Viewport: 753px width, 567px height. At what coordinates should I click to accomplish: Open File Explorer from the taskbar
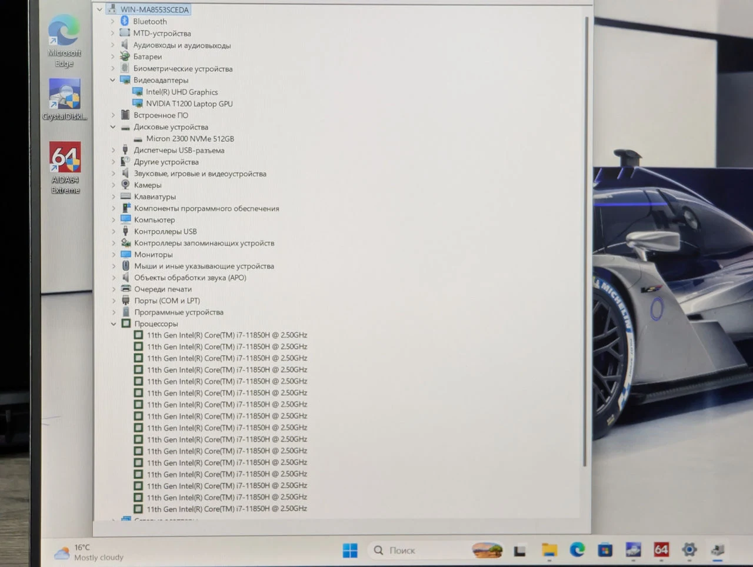pos(549,551)
